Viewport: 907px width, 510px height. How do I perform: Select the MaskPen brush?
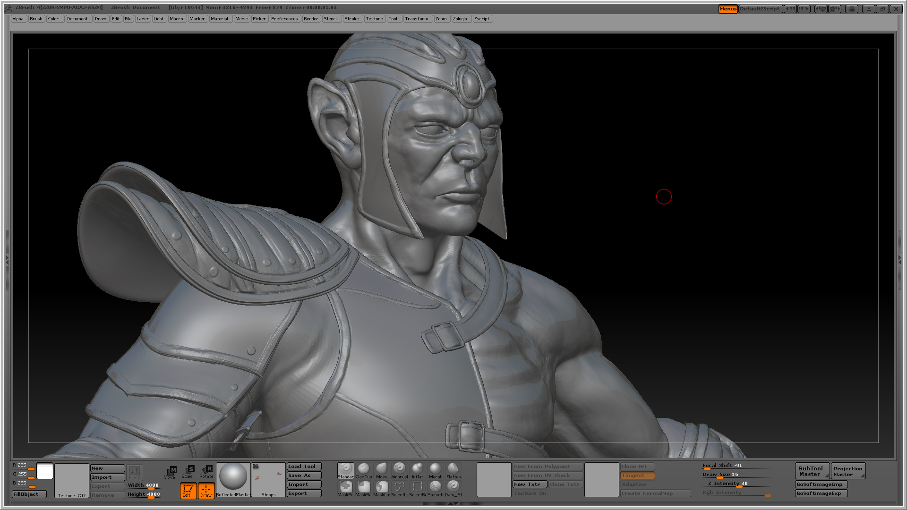(345, 489)
